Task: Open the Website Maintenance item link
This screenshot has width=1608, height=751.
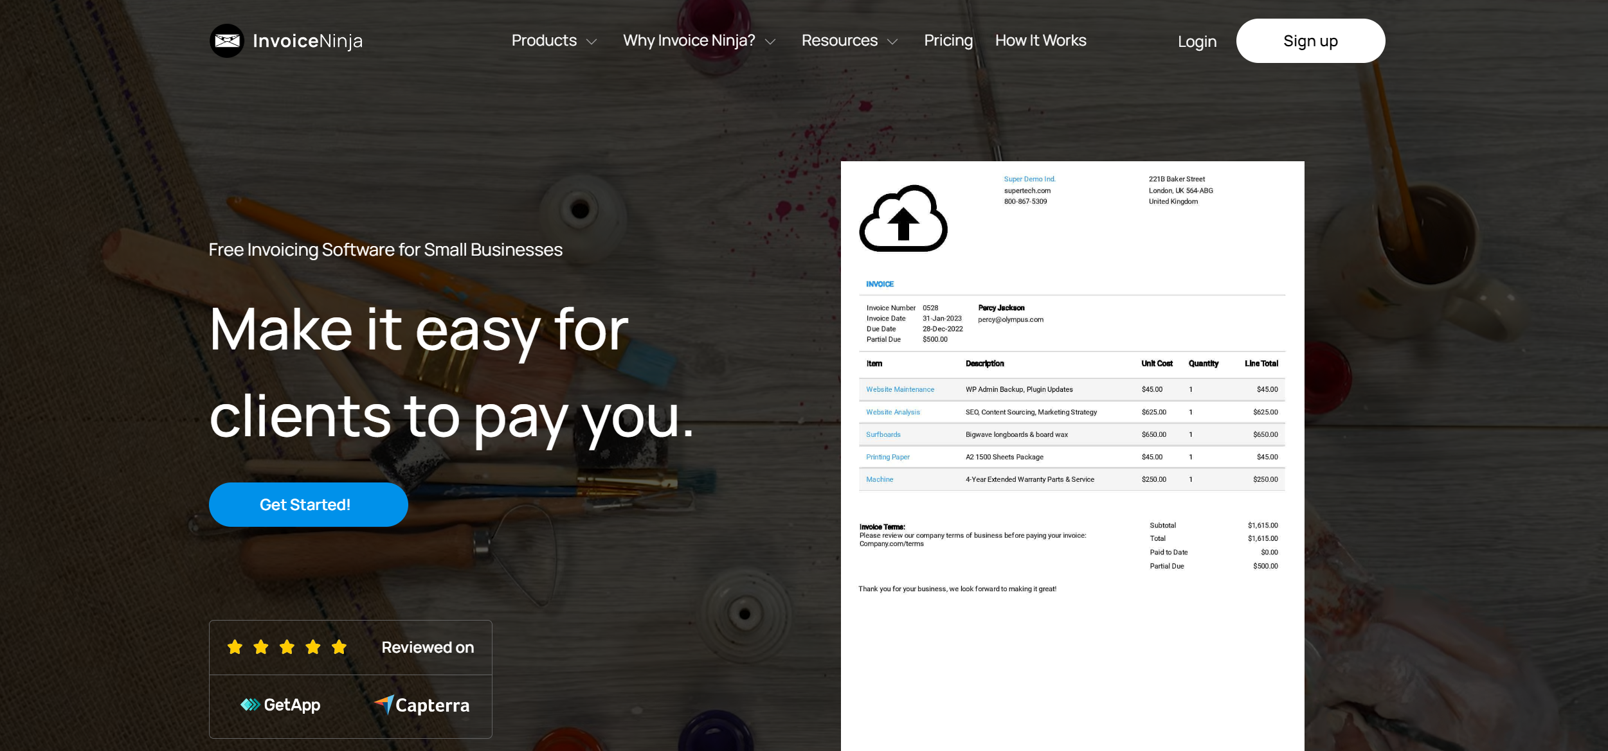Action: (900, 389)
